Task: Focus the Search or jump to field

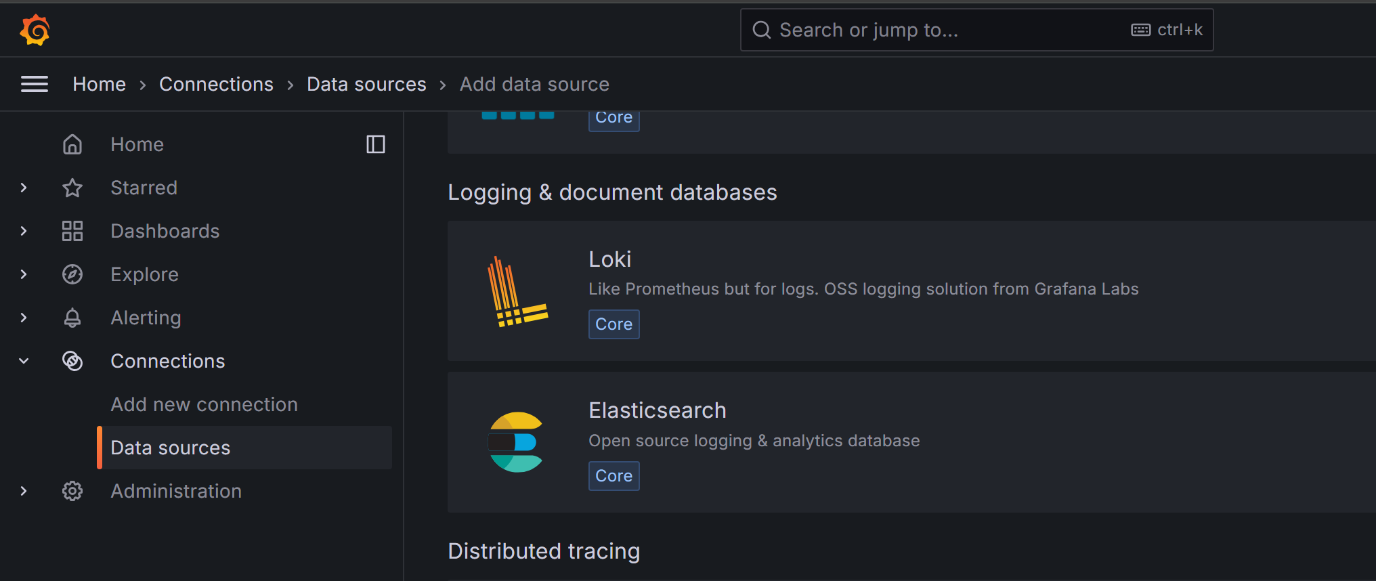Action: click(x=976, y=30)
